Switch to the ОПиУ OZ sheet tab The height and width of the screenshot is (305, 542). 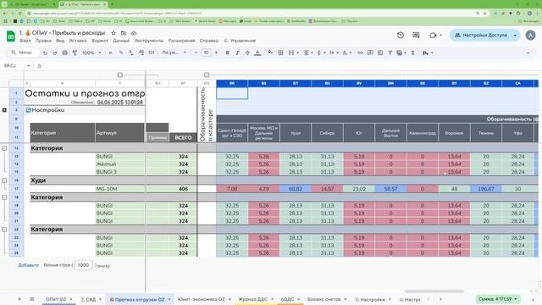(56, 299)
